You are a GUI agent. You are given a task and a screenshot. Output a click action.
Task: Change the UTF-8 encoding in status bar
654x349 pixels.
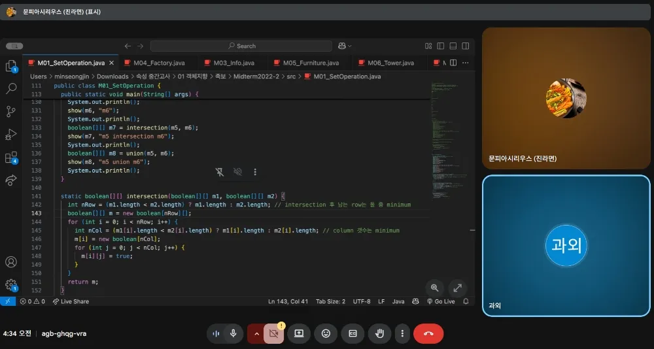click(362, 301)
